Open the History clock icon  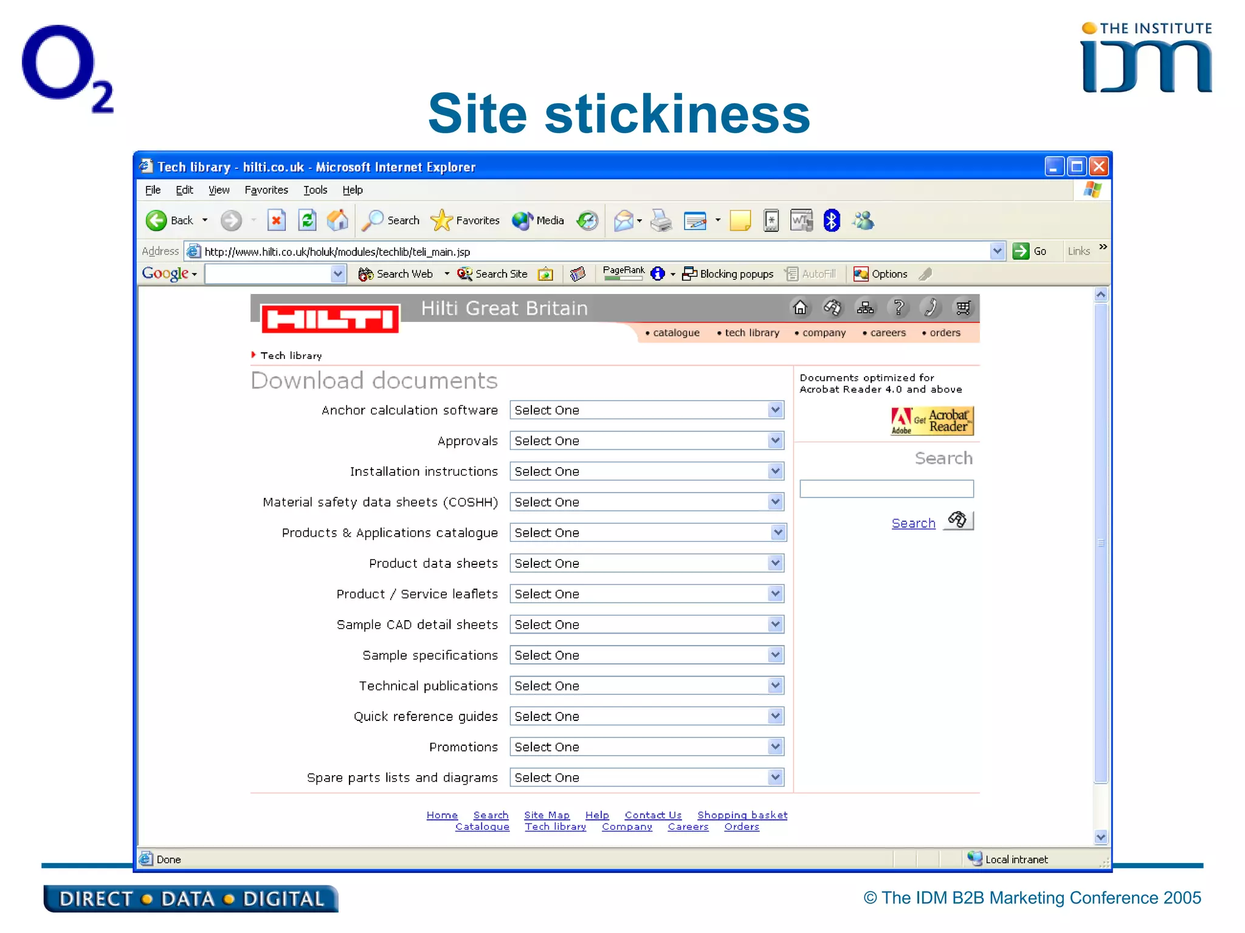point(588,220)
